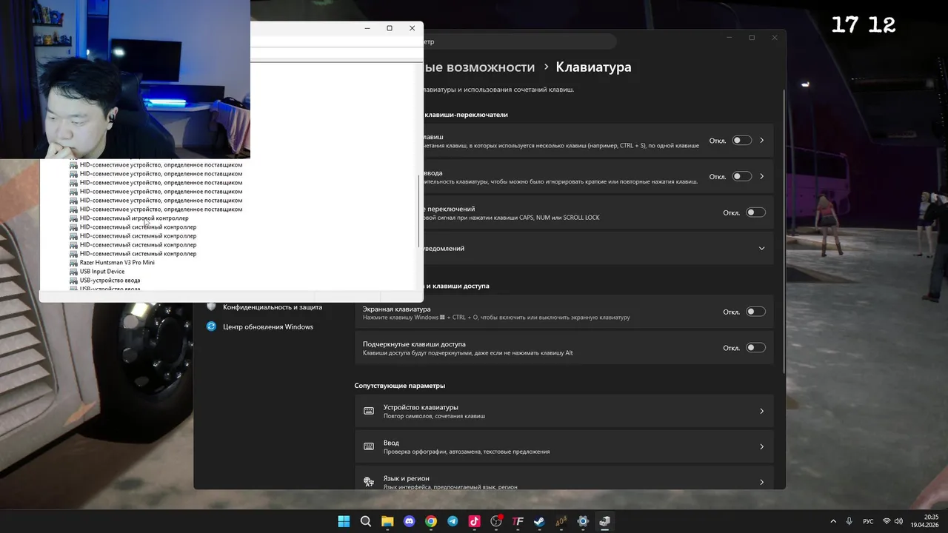This screenshot has width=948, height=533.
Task: Return to the возможности breadcrumb link
Action: (479, 67)
